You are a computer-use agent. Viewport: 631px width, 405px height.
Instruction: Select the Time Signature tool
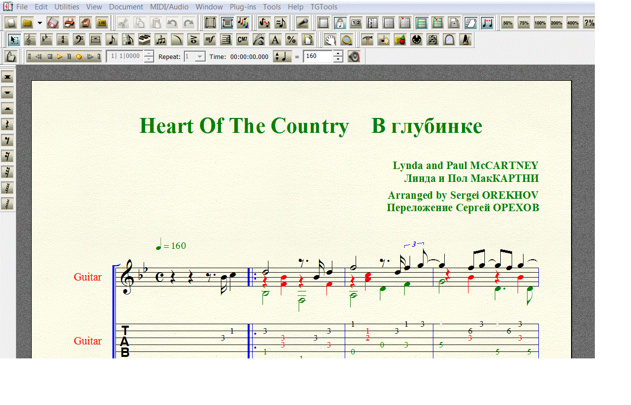point(62,40)
